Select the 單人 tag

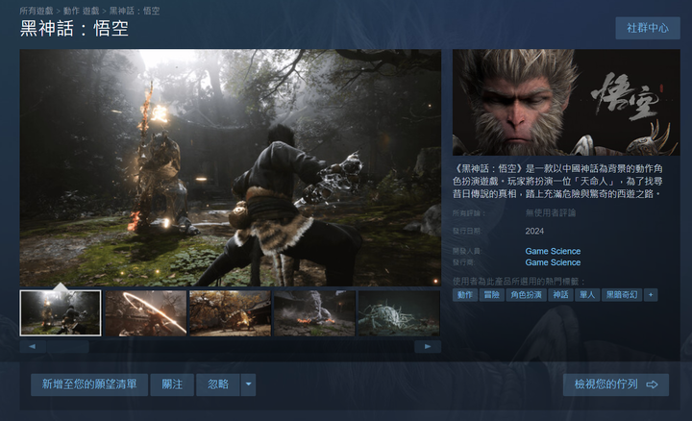[587, 295]
